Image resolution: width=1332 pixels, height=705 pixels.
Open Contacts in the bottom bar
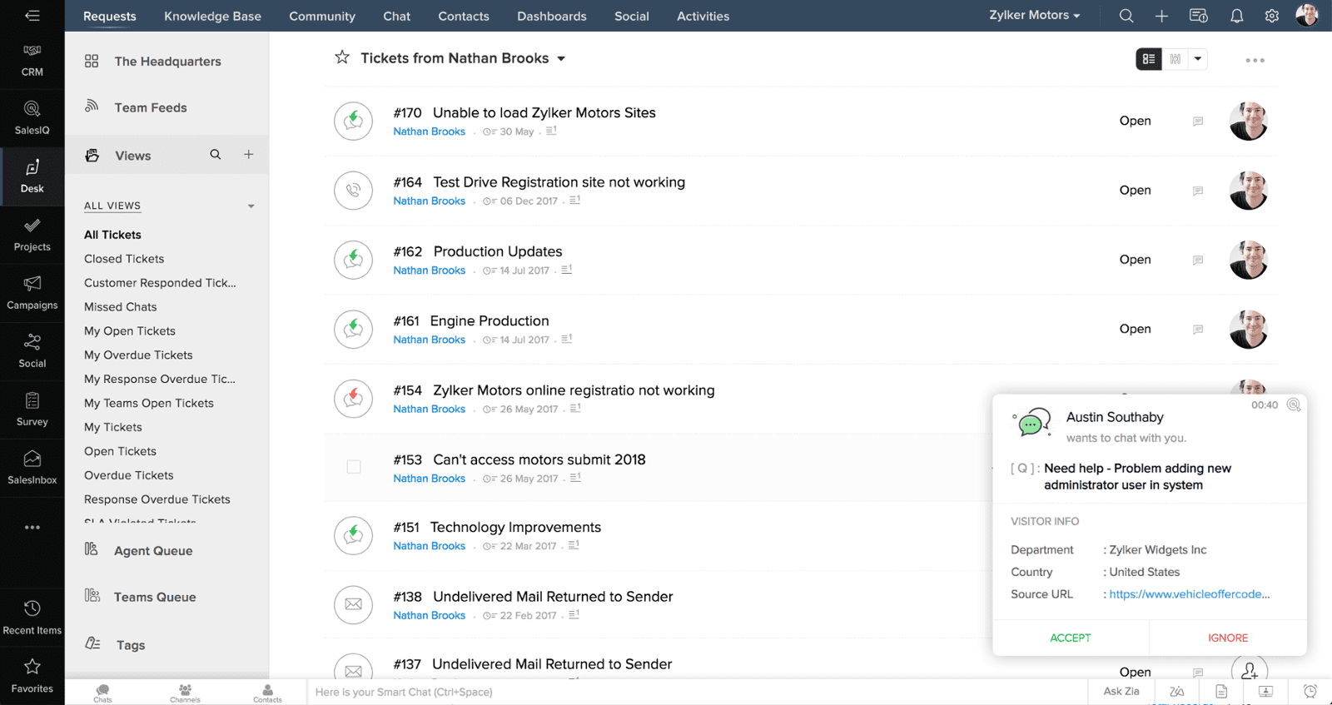point(267,693)
